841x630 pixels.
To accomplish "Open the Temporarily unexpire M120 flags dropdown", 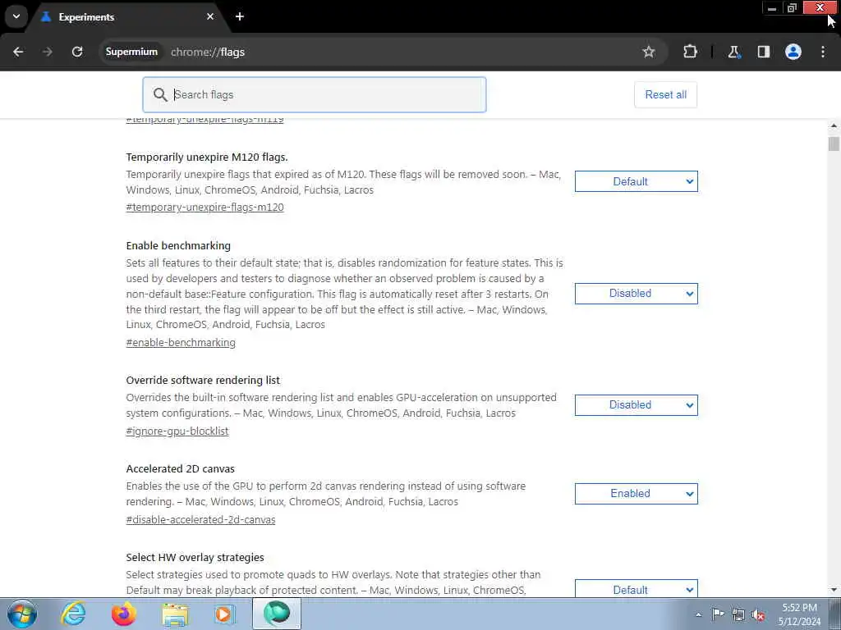I will click(x=636, y=181).
